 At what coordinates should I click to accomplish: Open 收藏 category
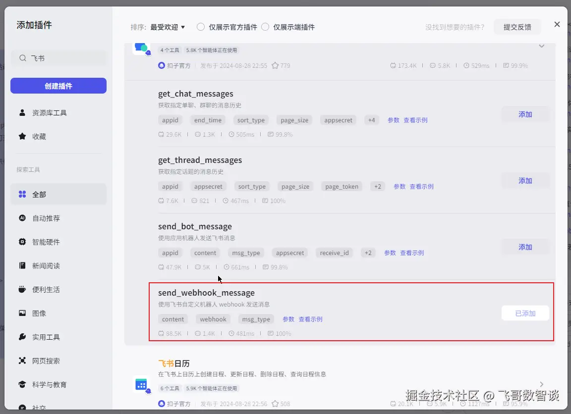[x=58, y=136]
